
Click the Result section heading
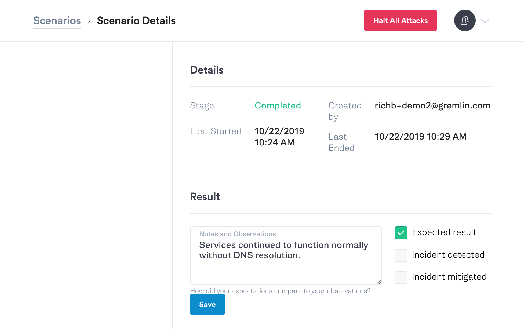point(205,197)
